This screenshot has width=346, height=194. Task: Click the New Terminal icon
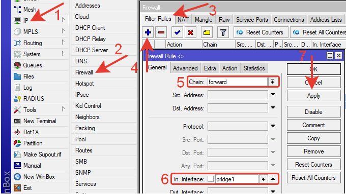[17, 121]
